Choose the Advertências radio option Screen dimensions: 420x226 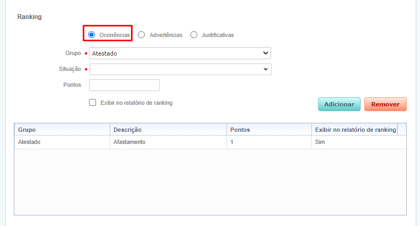click(x=142, y=35)
